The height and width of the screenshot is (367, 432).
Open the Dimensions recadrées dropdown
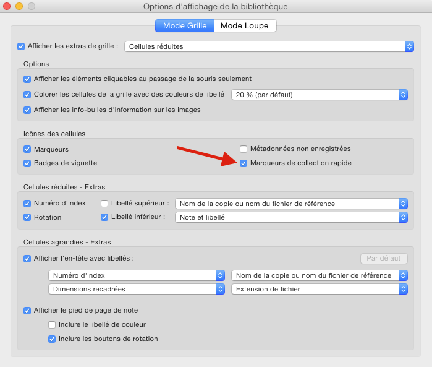(136, 289)
